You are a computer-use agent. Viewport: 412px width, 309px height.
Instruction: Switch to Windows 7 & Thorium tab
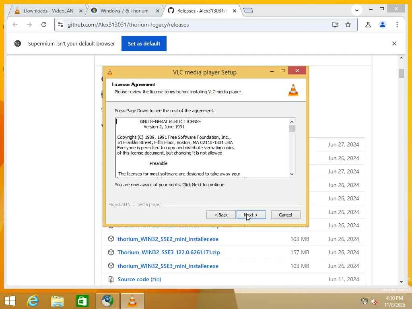pos(124,11)
